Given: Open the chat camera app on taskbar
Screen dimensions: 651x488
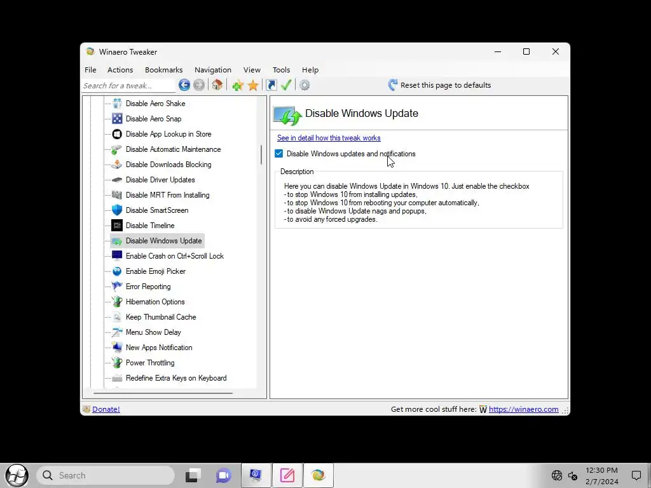Looking at the screenshot, I should tap(223, 475).
